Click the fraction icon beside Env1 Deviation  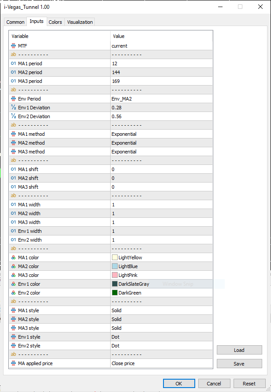(x=13, y=108)
